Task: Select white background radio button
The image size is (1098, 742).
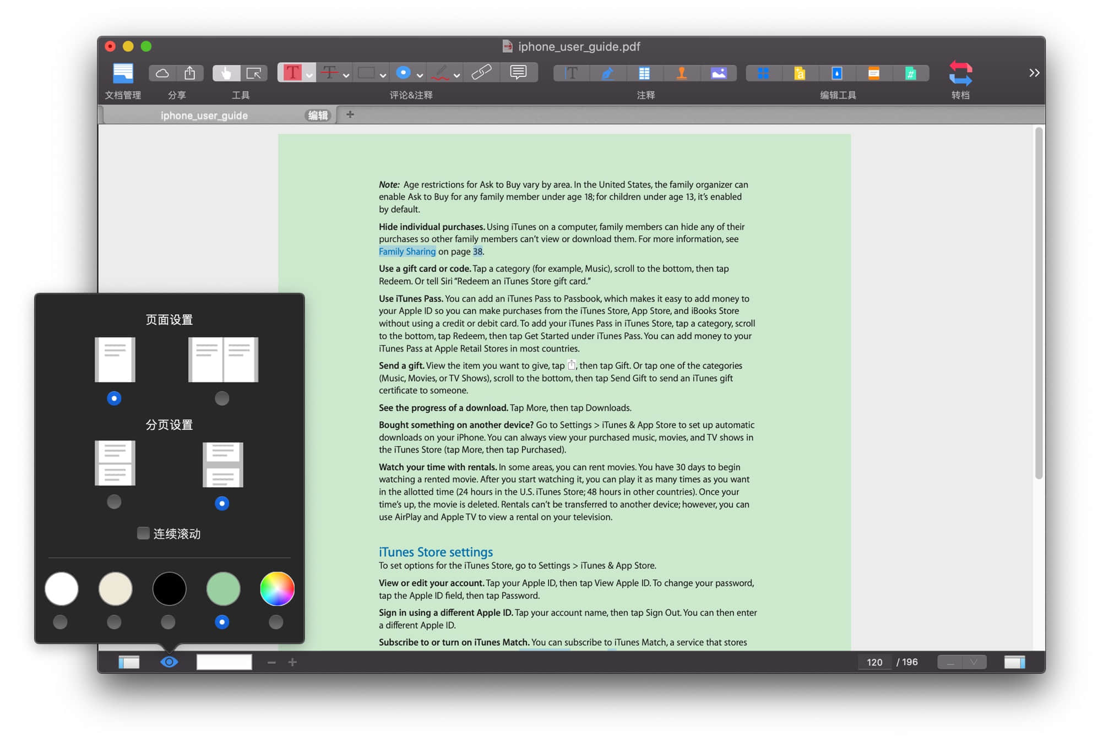Action: click(x=60, y=622)
